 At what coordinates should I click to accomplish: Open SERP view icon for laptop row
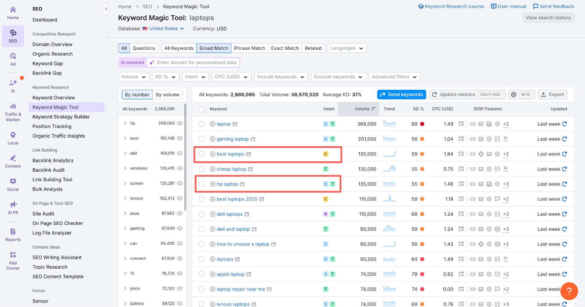point(461,124)
